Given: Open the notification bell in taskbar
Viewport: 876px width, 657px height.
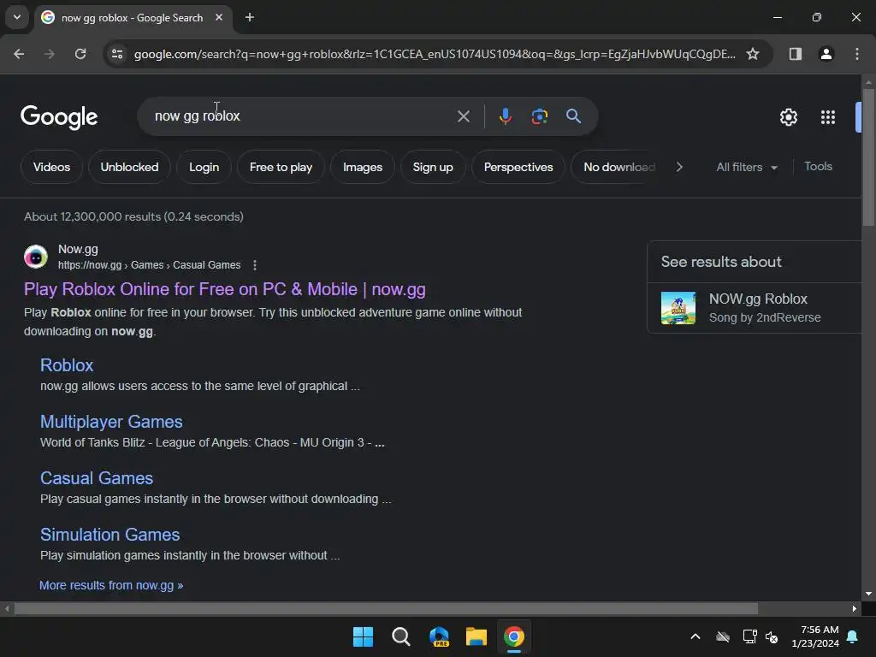Looking at the screenshot, I should coord(853,636).
